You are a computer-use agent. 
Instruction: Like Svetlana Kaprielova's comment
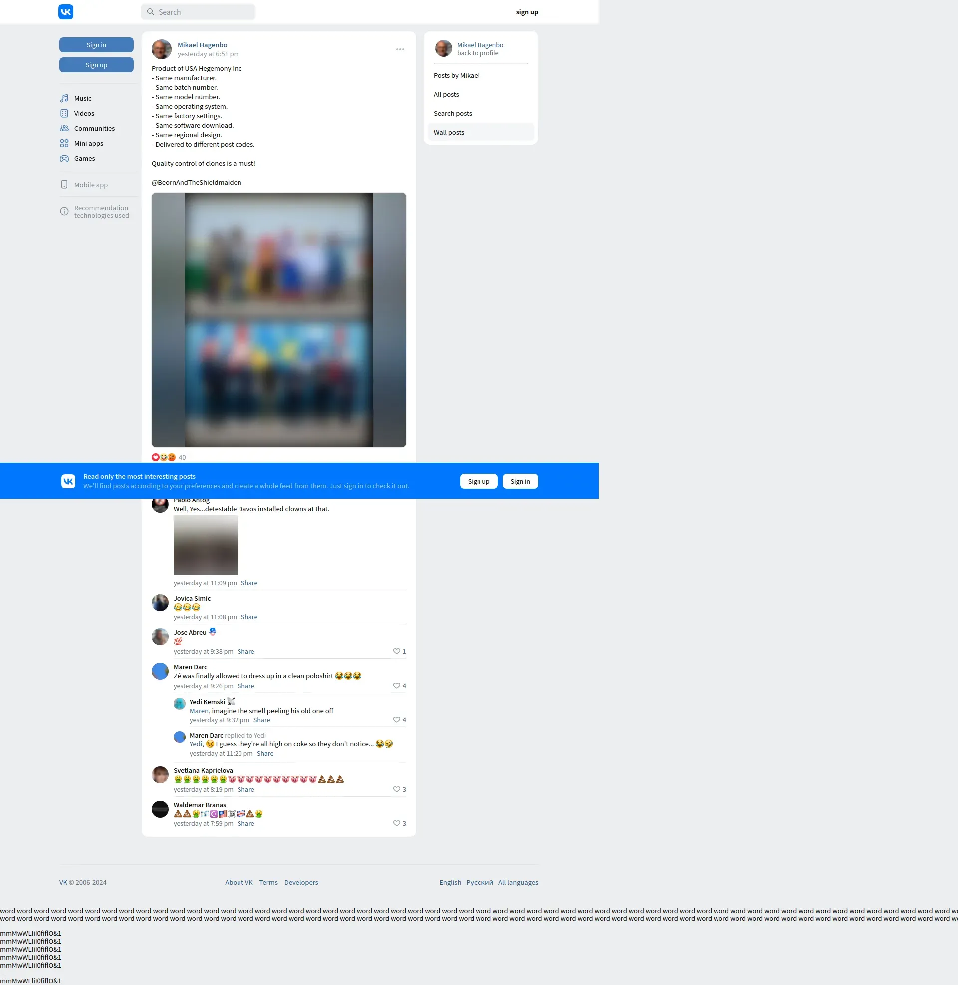(x=397, y=789)
